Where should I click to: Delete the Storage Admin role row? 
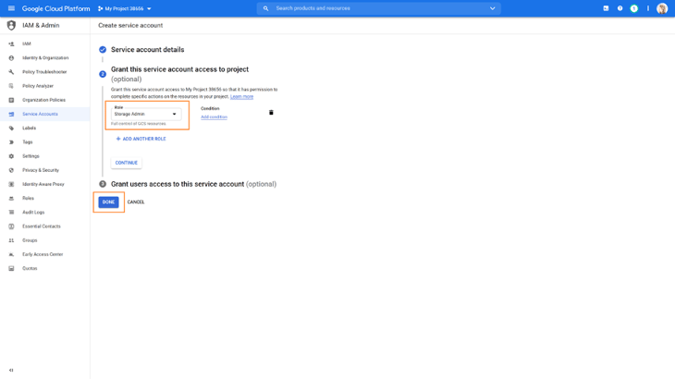click(x=271, y=113)
